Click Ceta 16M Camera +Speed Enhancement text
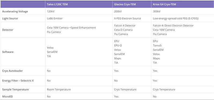Screen dimensions: 214x100 71,28
